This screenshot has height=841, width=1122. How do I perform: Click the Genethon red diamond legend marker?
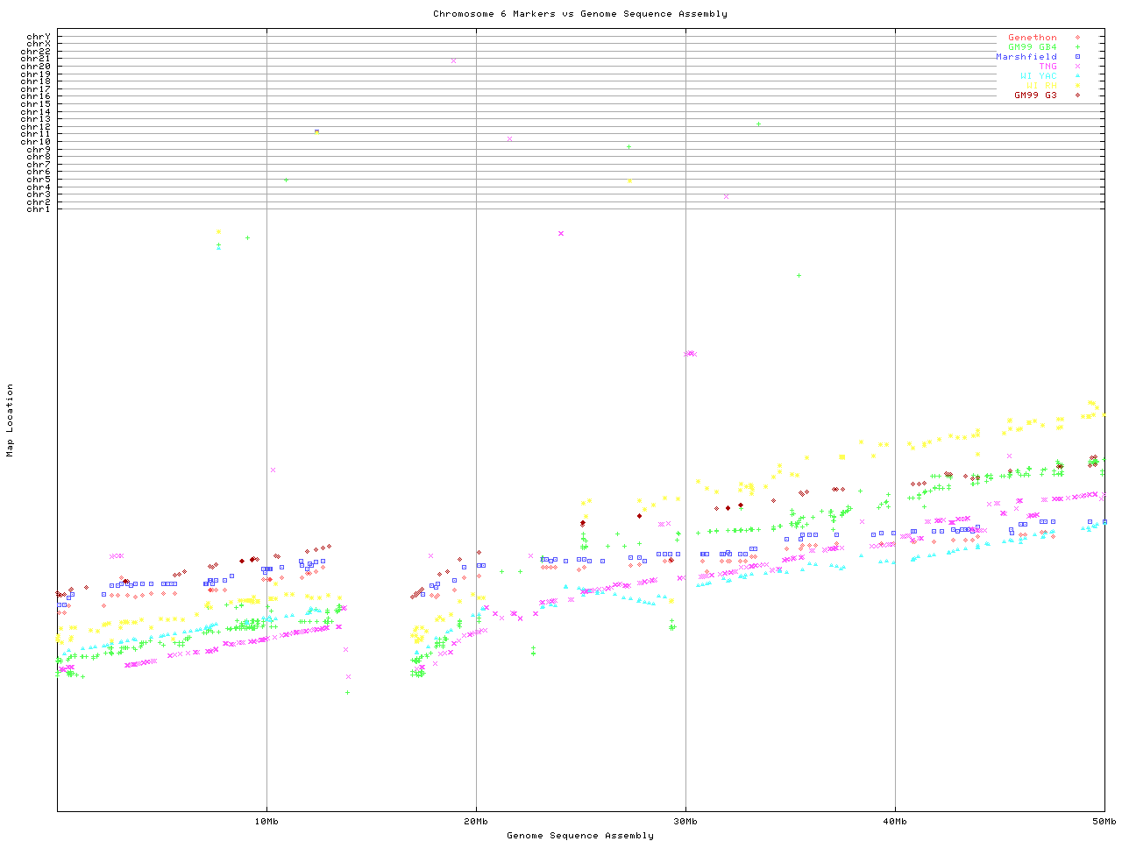coord(1077,38)
